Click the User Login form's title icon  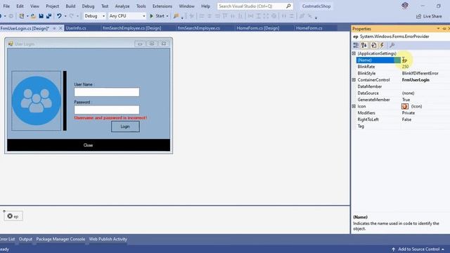tap(11, 44)
